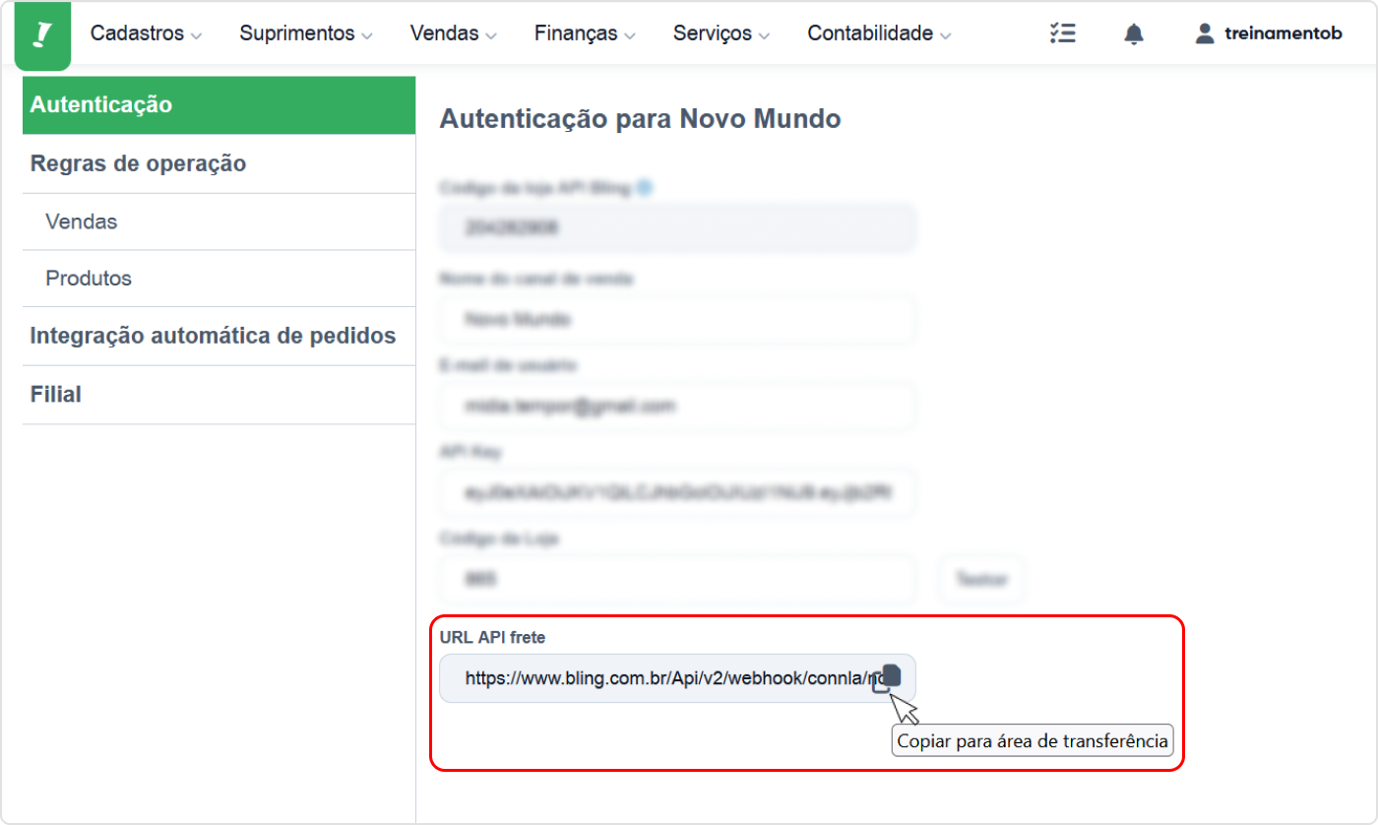The image size is (1378, 825).
Task: Expand the Finanças menu
Action: point(585,33)
